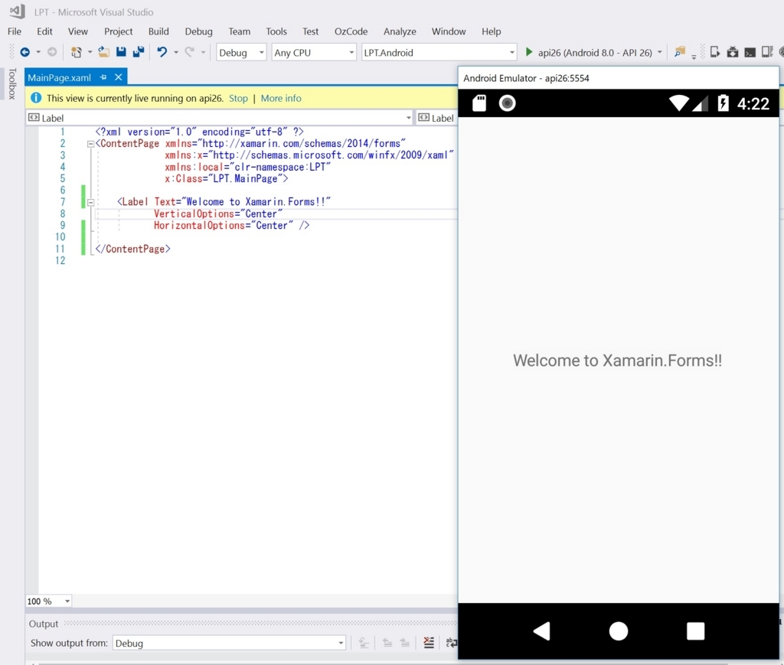Click the VerticalOptions="Center" code on line 8
Viewport: 784px width, 665px height.
tap(218, 214)
